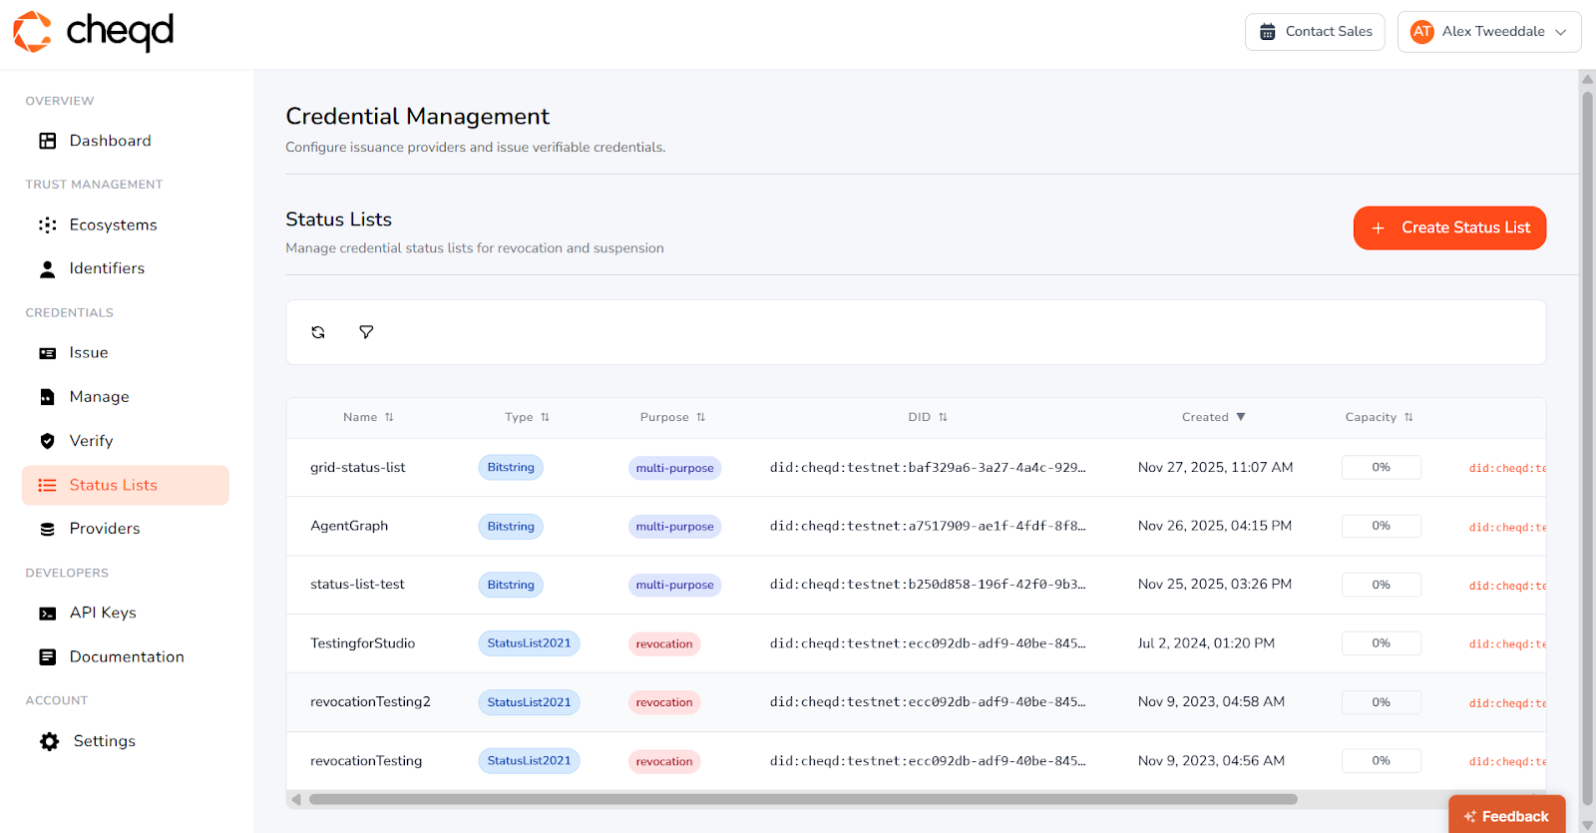Select the Verify sidebar item
This screenshot has width=1596, height=833.
(x=91, y=441)
